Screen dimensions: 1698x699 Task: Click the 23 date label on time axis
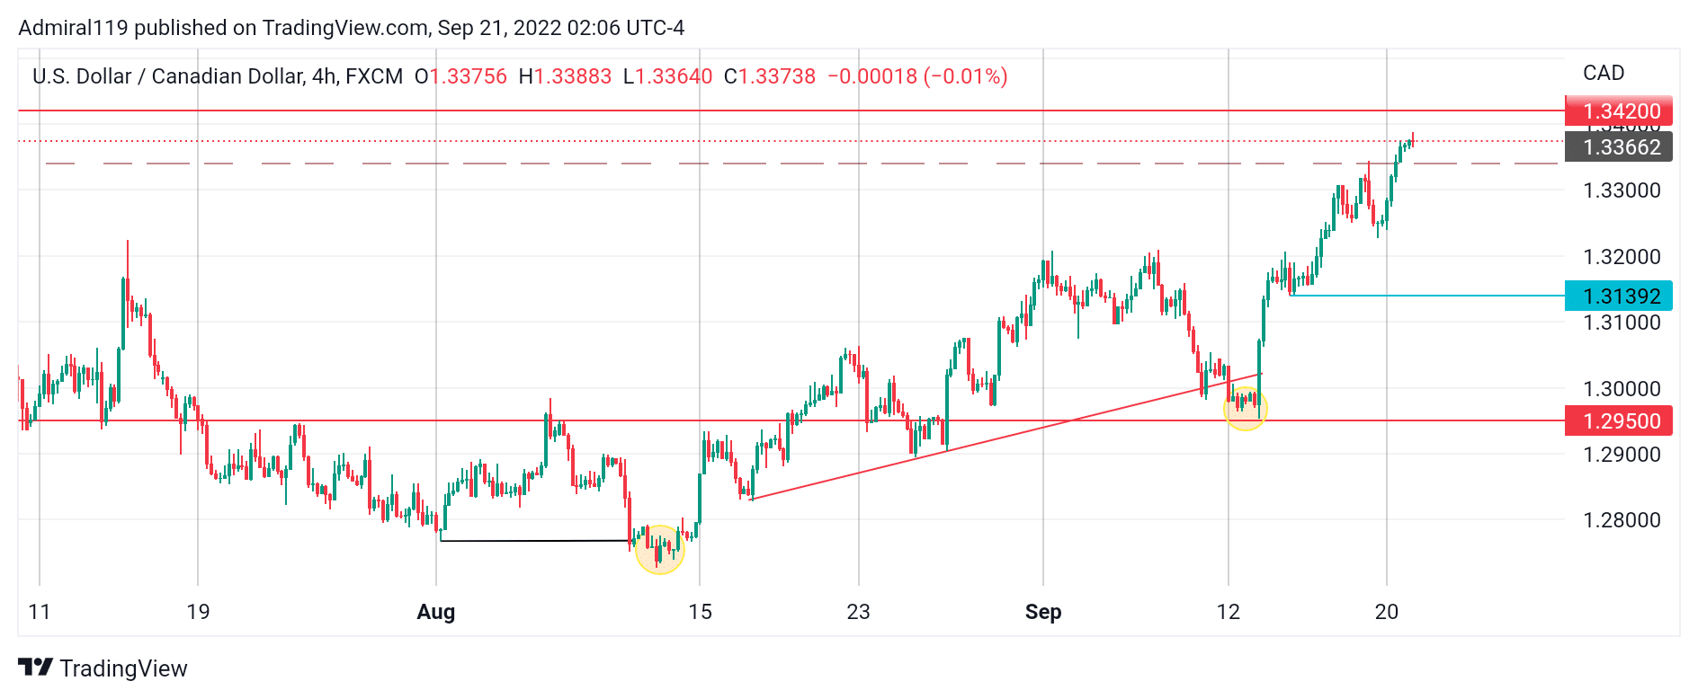[859, 612]
